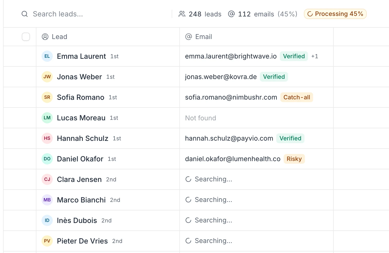The width and height of the screenshot is (389, 253).
Task: Open the lead name Lucas Moreau
Action: pyautogui.click(x=81, y=118)
